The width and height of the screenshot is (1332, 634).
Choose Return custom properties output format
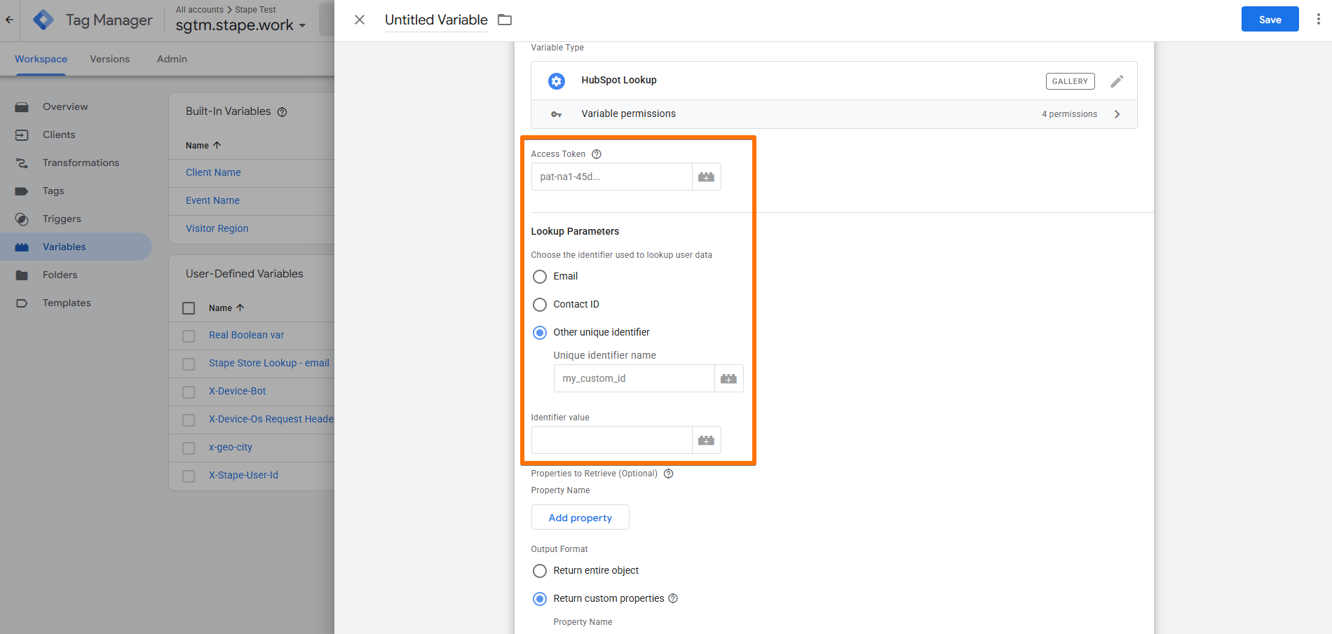[540, 599]
